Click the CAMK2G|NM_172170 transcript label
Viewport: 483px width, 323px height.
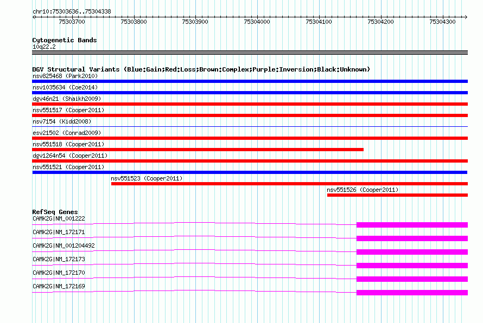point(59,273)
